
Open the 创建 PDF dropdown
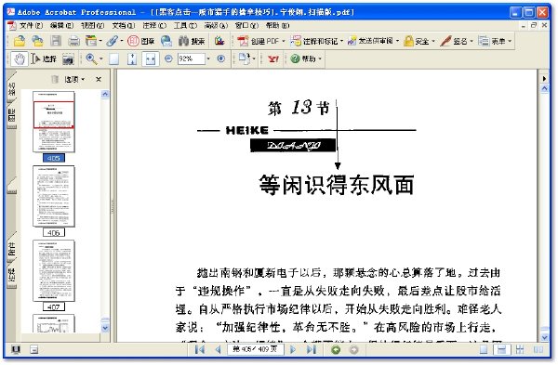261,41
